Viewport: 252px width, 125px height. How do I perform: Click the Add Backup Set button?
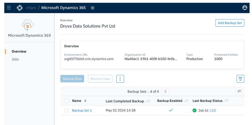pos(230,23)
